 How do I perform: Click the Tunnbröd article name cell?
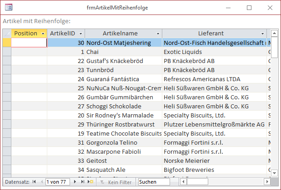[124, 70]
